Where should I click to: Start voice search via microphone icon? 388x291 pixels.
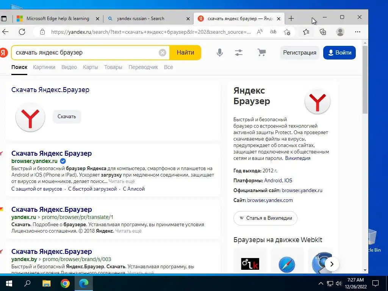219,52
